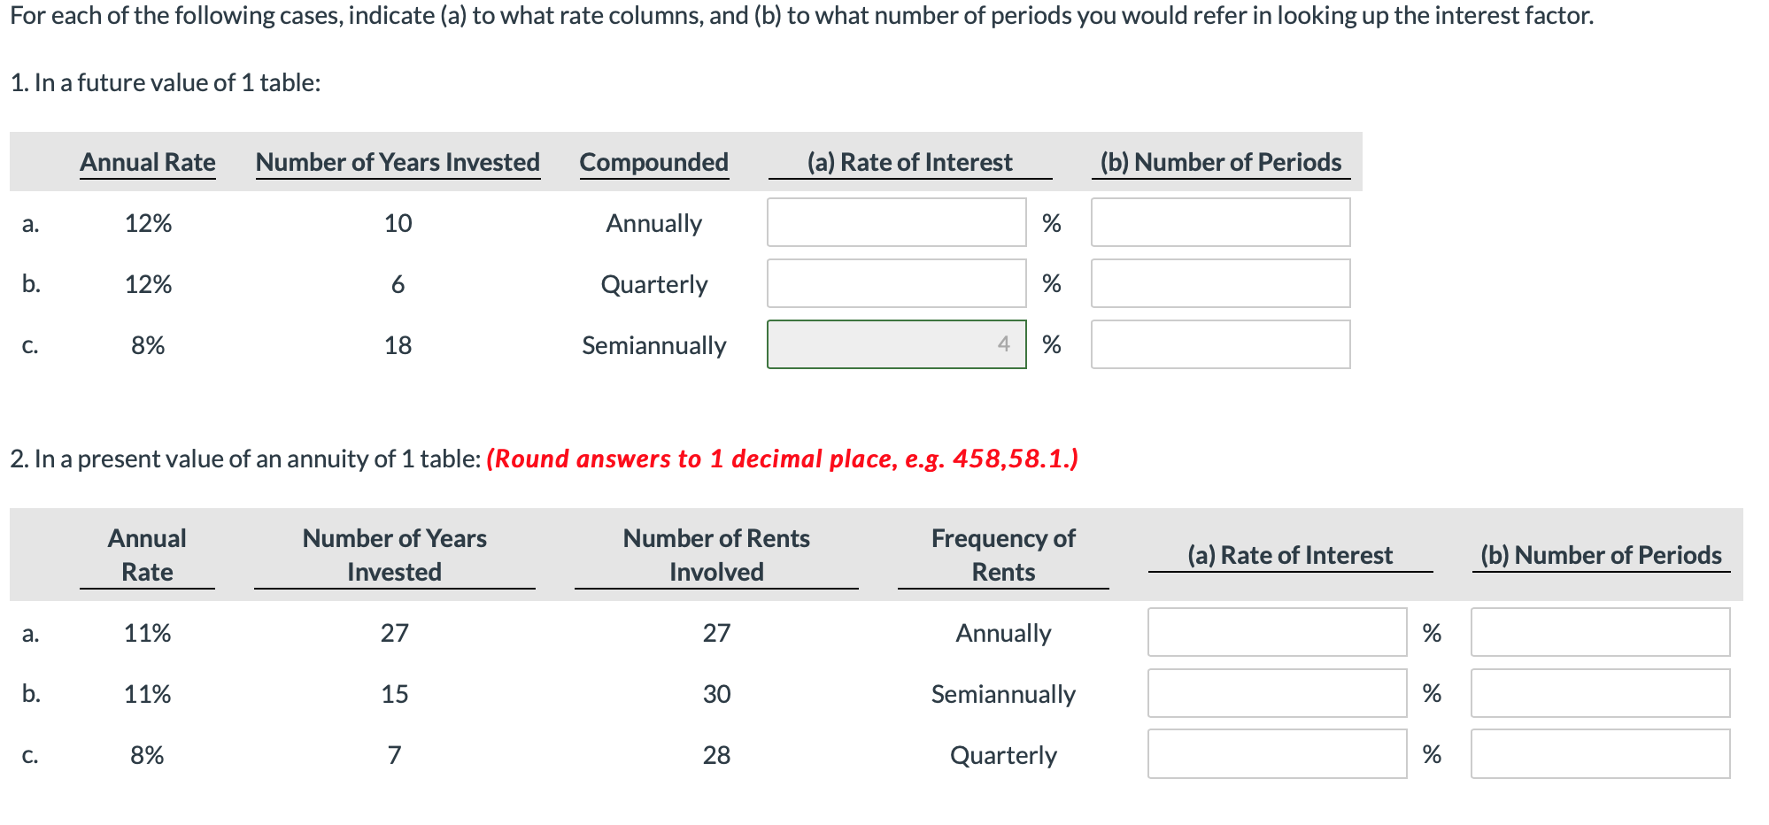The width and height of the screenshot is (1769, 825).
Task: Click Number of Periods field for Semiannually 8% row
Action: click(x=1220, y=344)
